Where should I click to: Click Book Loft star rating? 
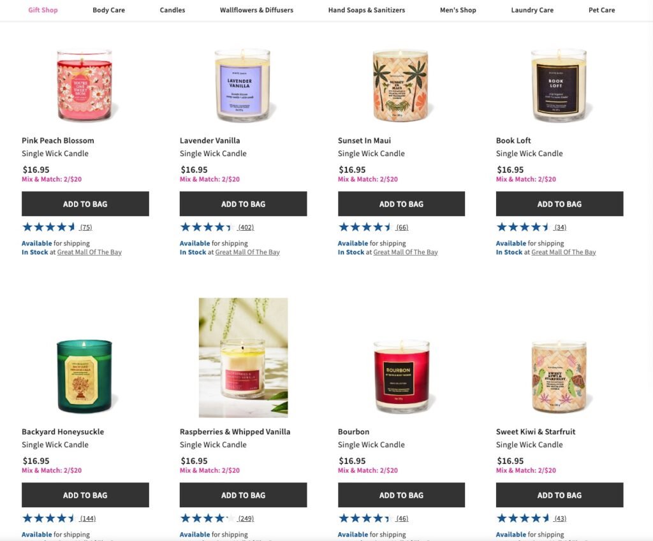click(x=523, y=227)
